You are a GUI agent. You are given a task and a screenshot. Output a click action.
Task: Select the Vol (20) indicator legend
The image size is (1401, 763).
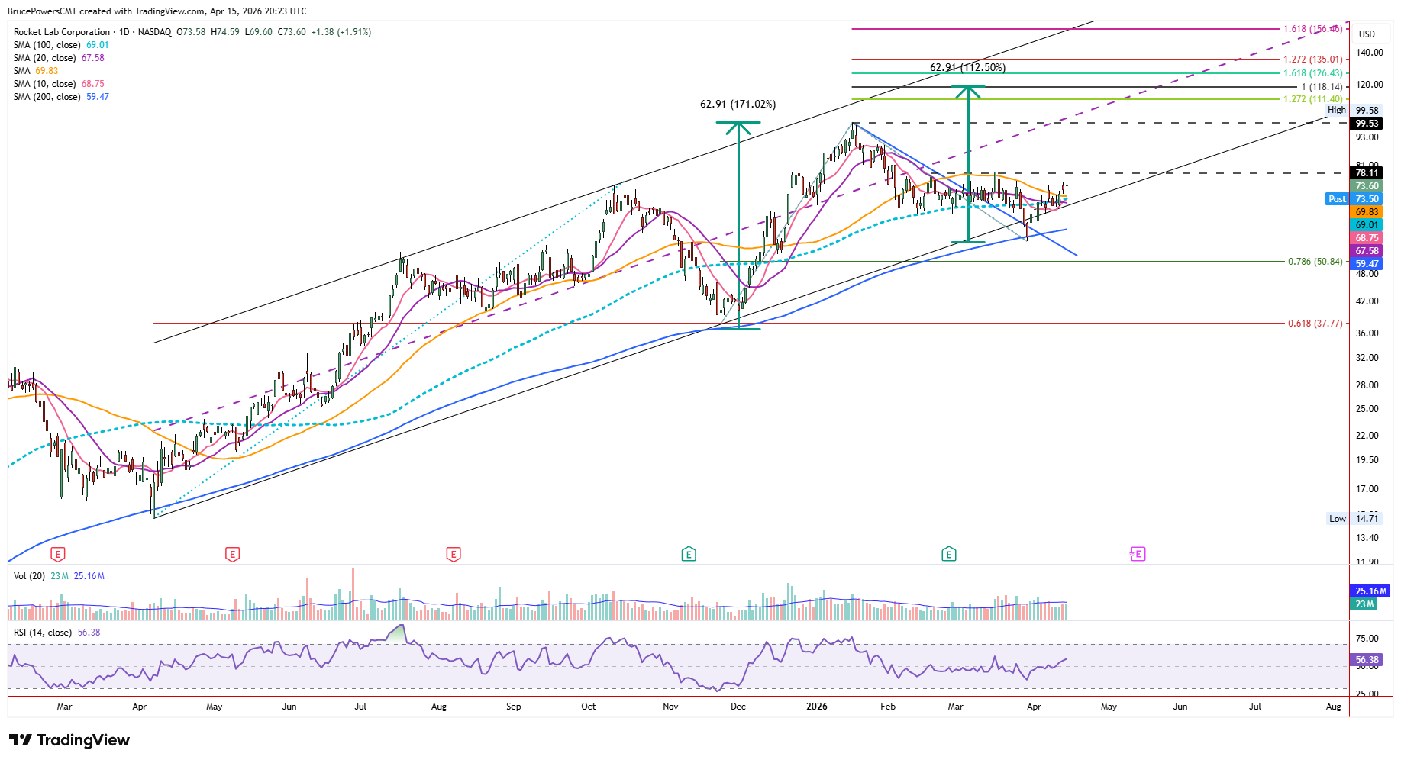(x=59, y=576)
